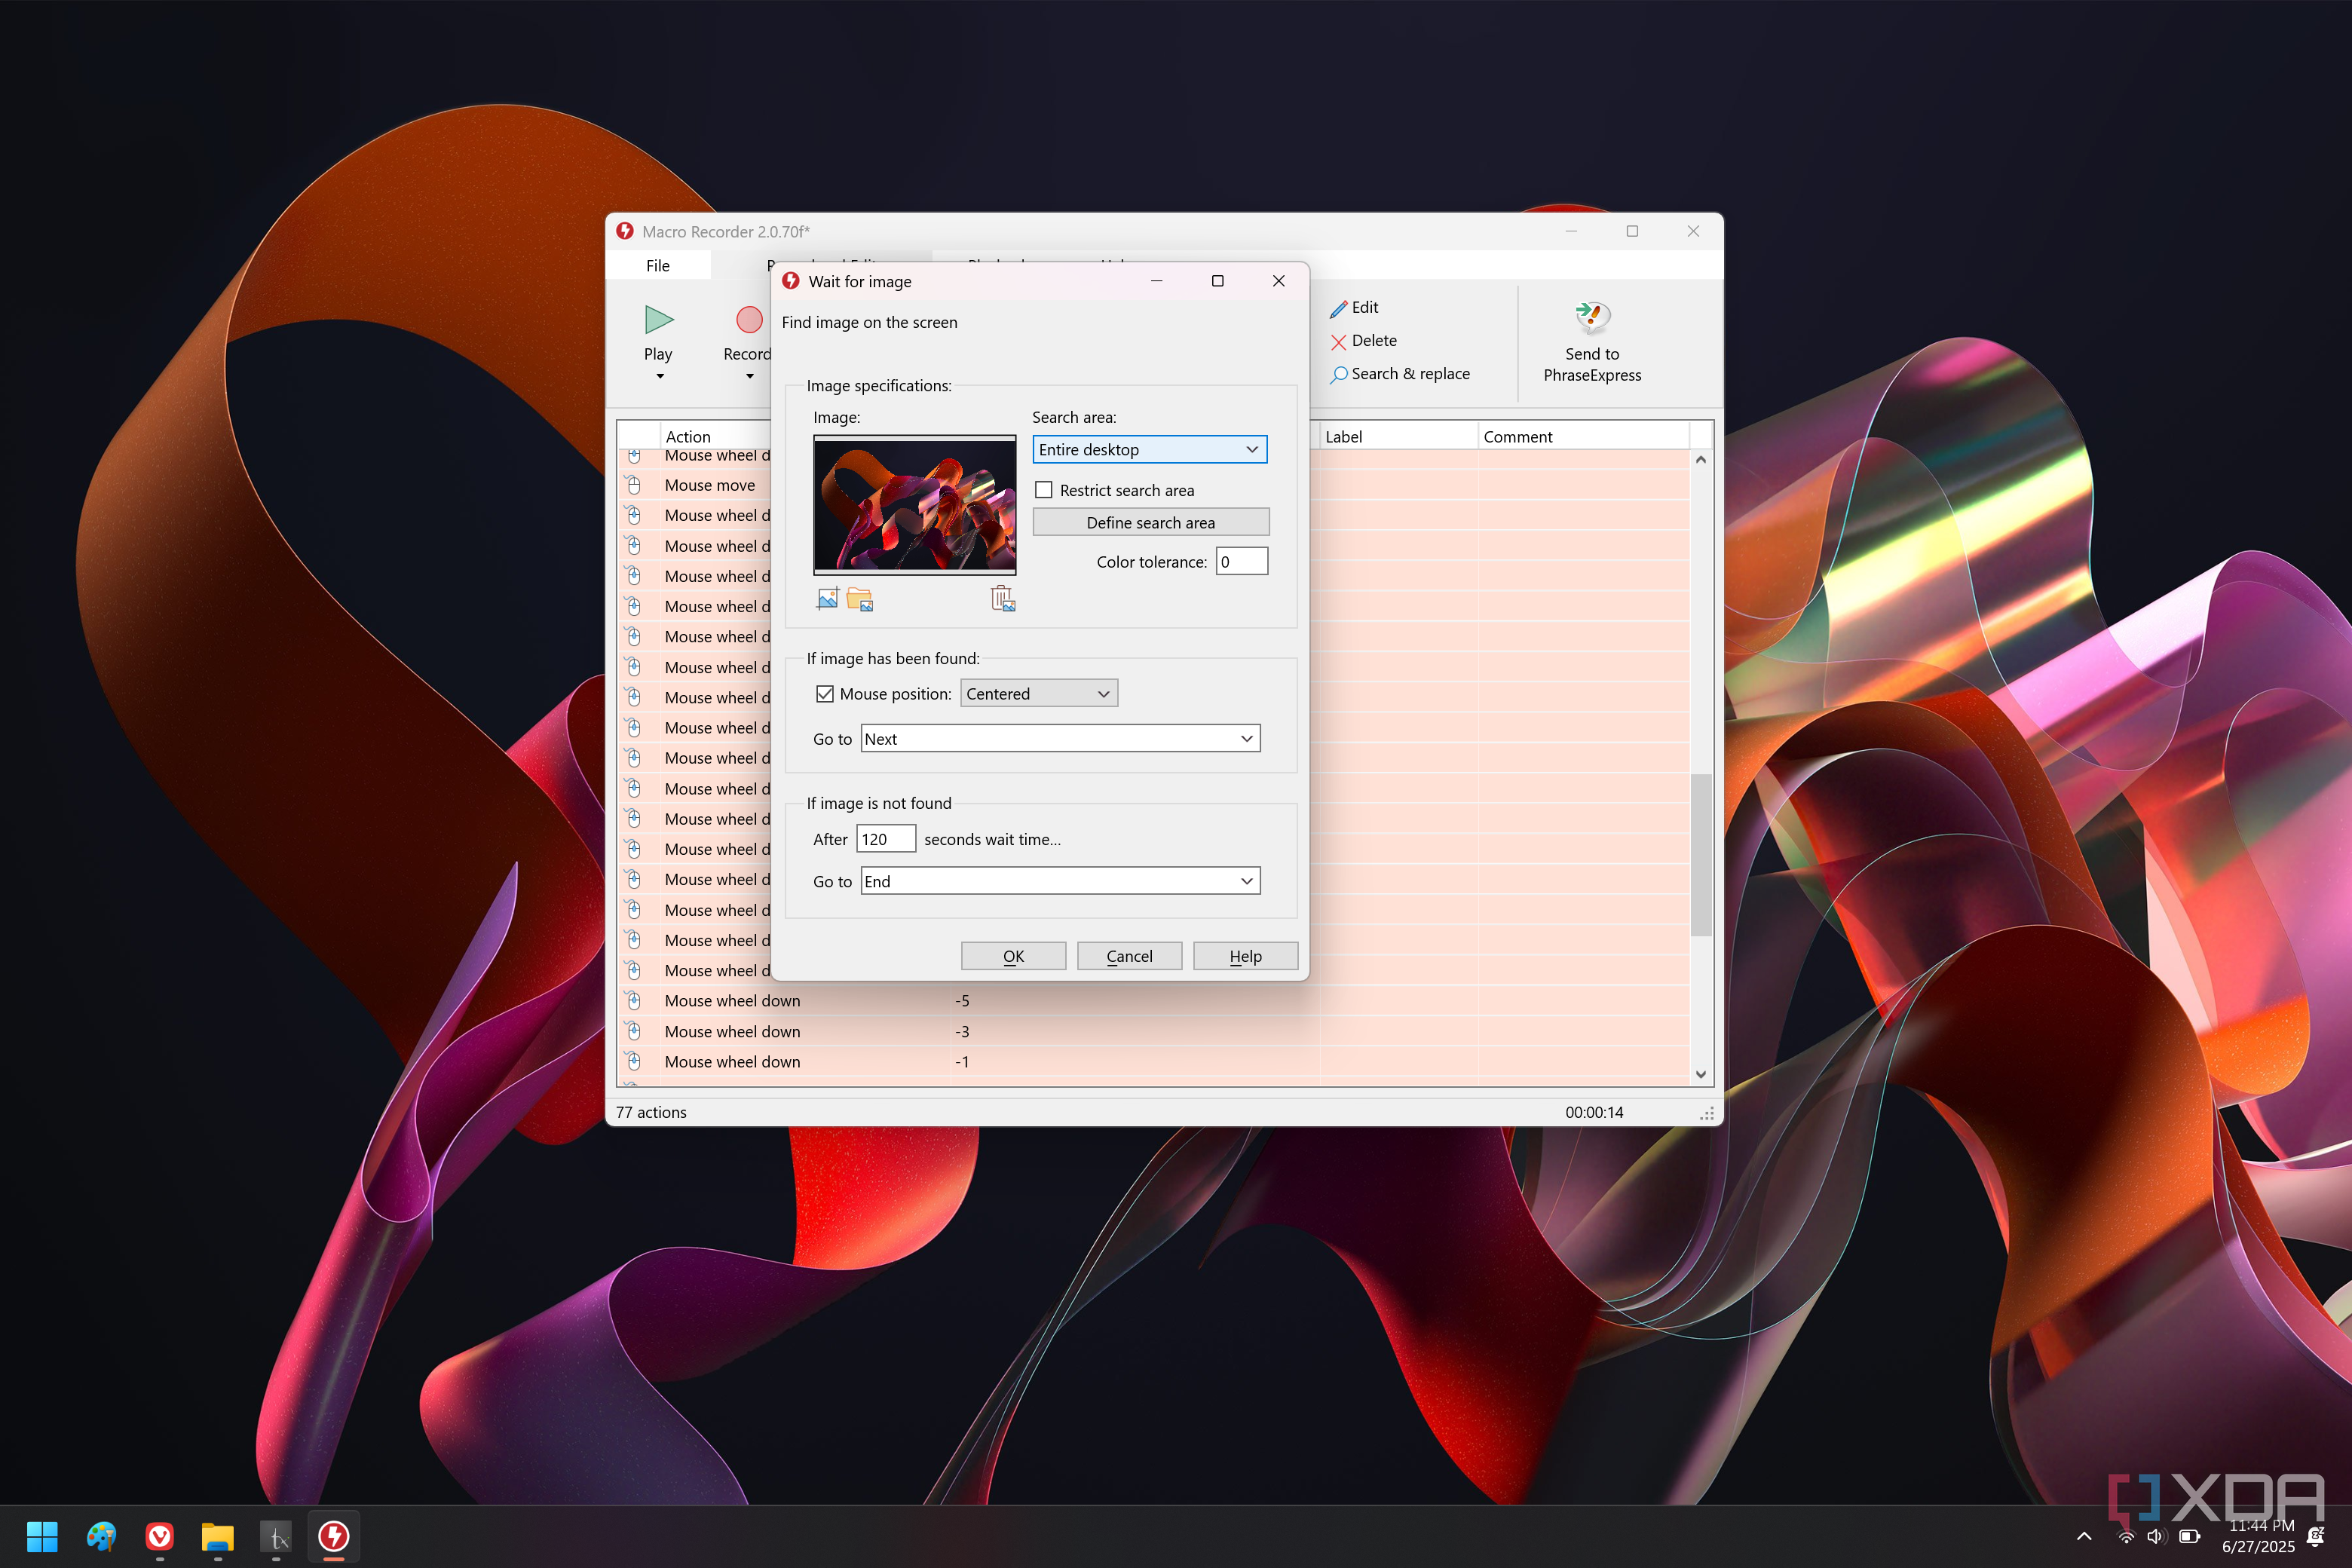Open the Centered mouse position dropdown
The width and height of the screenshot is (2352, 1568).
[1039, 693]
